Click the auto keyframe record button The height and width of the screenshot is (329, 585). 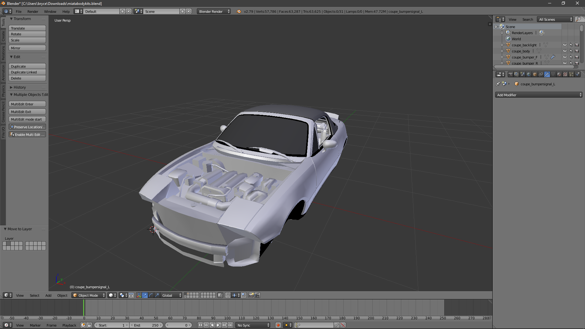coord(278,325)
